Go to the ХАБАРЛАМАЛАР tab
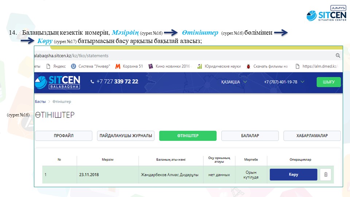350x197 pixels. [312, 136]
